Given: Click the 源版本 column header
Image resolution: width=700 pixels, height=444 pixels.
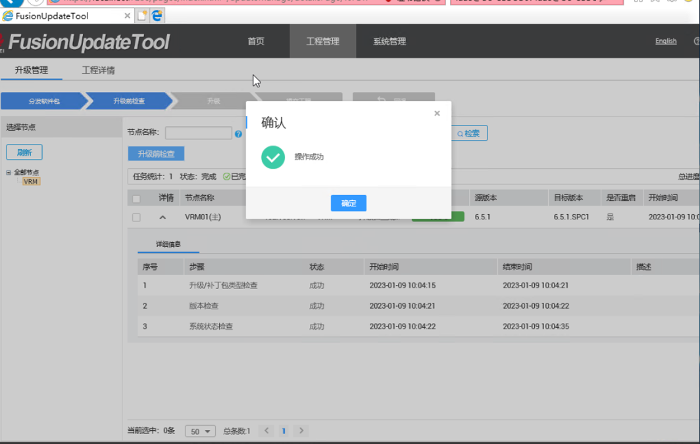Looking at the screenshot, I should 486,198.
